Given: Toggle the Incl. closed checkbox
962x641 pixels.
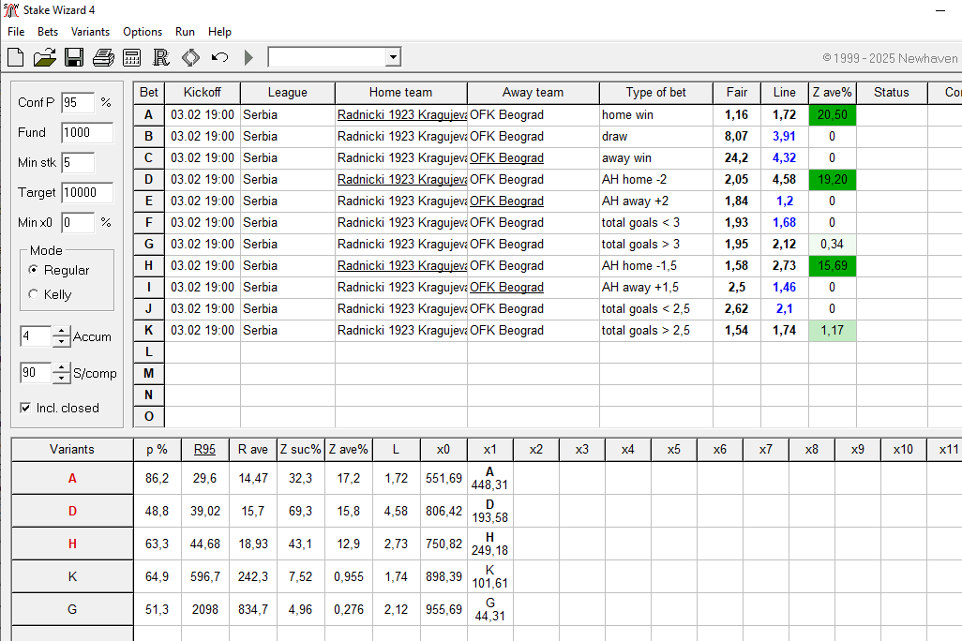Looking at the screenshot, I should (x=25, y=408).
